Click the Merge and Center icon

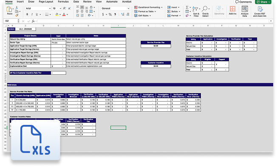click(x=91, y=11)
